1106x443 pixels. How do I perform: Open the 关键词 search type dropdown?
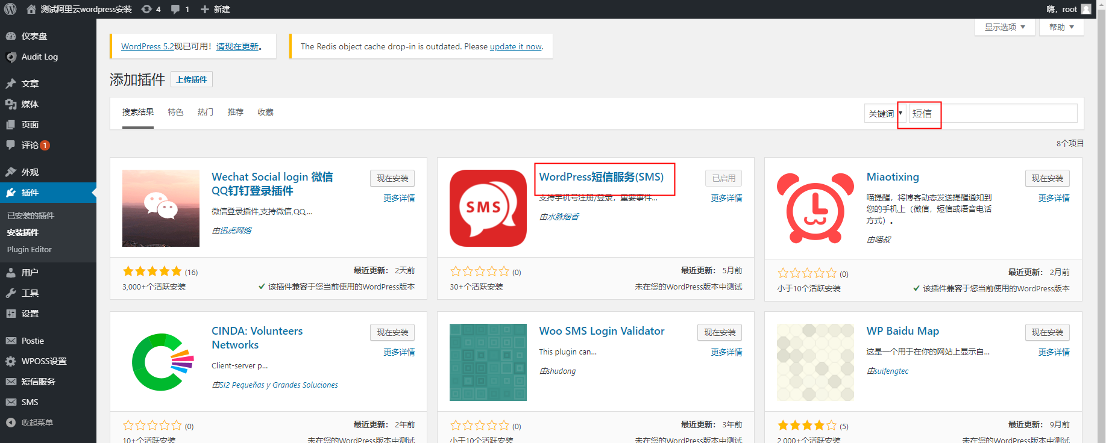point(884,114)
